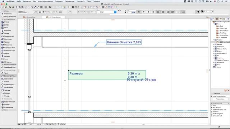Image resolution: width=230 pixels, height=129 pixels.
Task: Select the Выносная Надпись label tool
Action: [9, 76]
